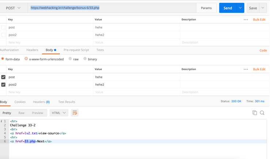Uncheck the post body form-data checkbox
The height and width of the screenshot is (159, 270).
(x=3, y=77)
